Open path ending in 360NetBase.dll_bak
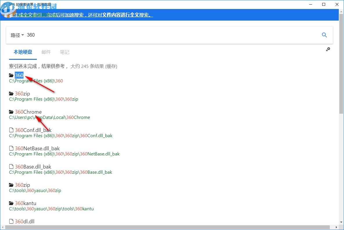The image size is (344, 230). point(64,154)
